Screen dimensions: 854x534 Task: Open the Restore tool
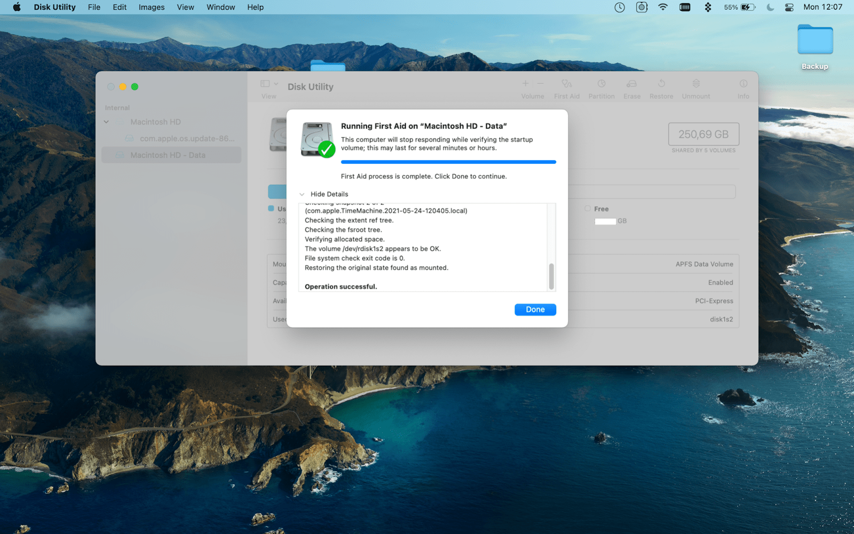[x=661, y=88]
